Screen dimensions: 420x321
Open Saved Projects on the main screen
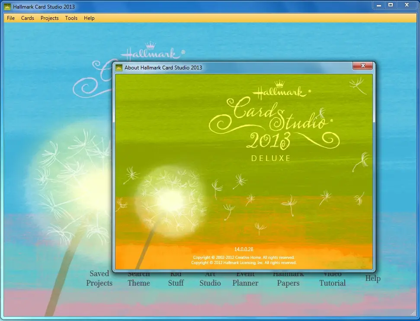point(99,278)
